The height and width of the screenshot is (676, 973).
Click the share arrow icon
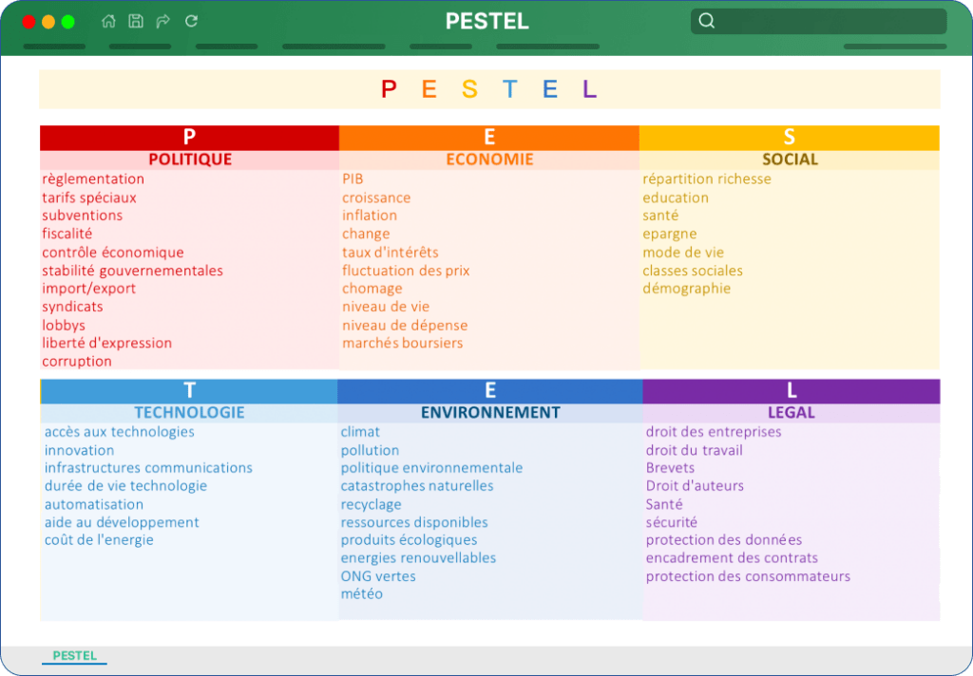(163, 21)
